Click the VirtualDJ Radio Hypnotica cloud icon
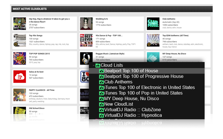Viewport: 223px width, 139px height. 101,115
